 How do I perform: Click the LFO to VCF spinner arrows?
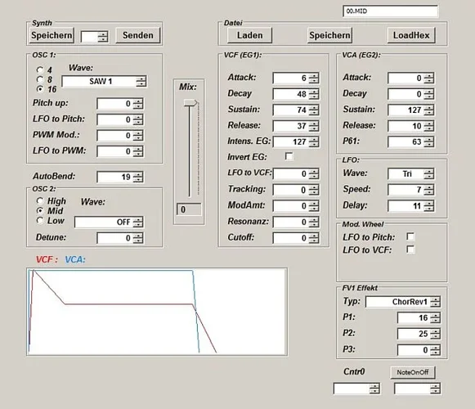314,173
